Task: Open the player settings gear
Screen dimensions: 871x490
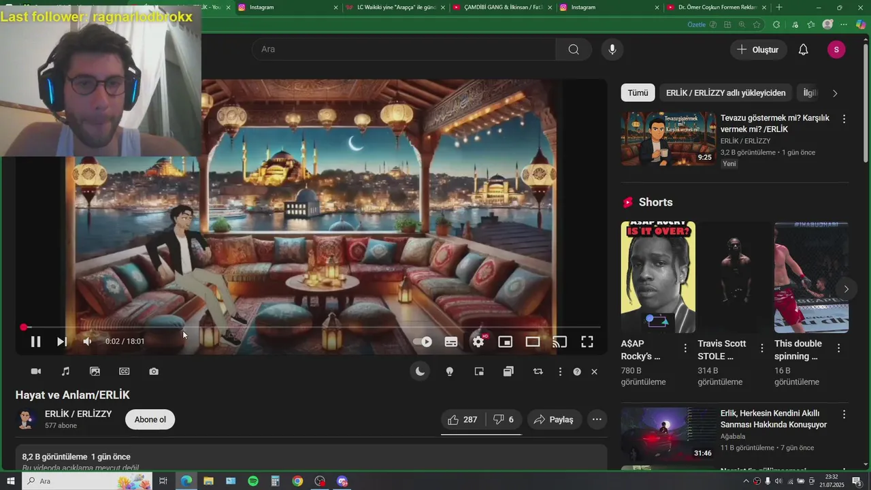Action: pos(478,342)
